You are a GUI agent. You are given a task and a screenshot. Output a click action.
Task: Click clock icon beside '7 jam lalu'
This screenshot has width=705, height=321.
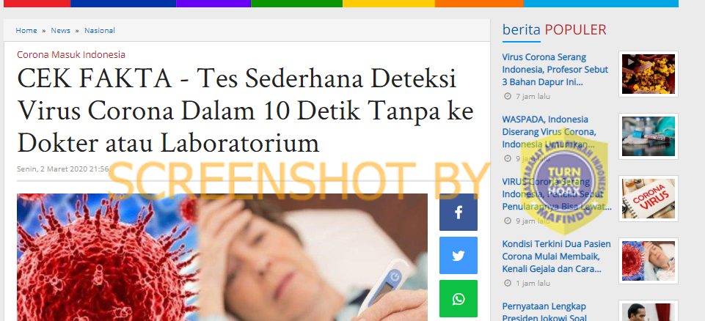508,97
